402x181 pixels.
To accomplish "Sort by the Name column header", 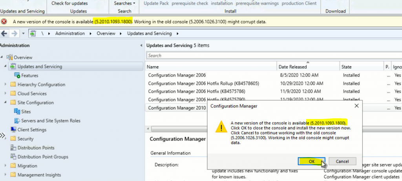I will click(x=211, y=67).
